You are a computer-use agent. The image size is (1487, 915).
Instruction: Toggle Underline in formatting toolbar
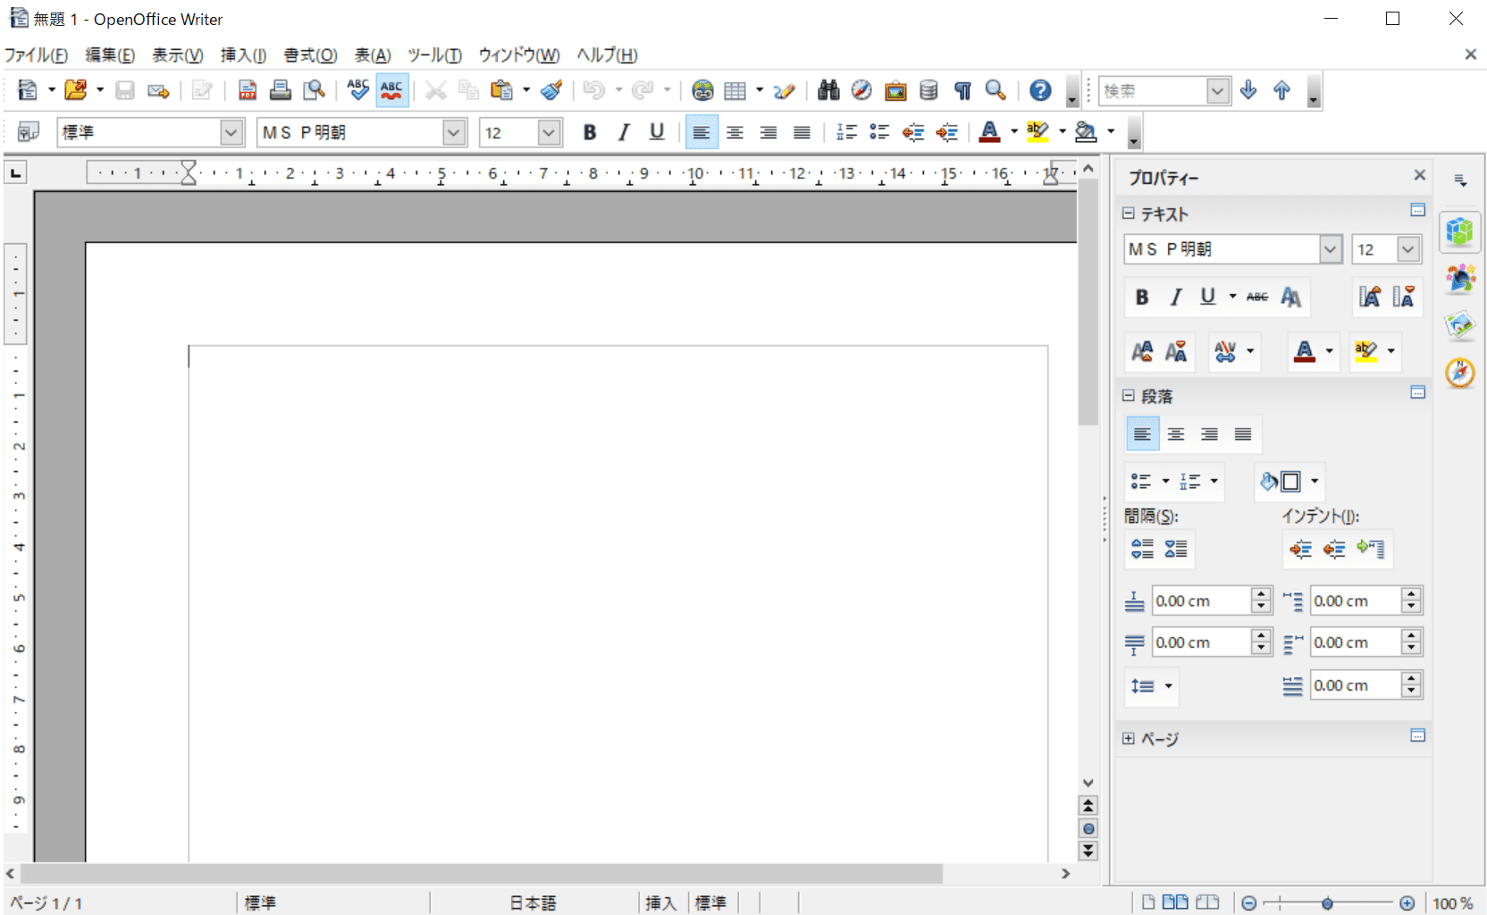[657, 132]
